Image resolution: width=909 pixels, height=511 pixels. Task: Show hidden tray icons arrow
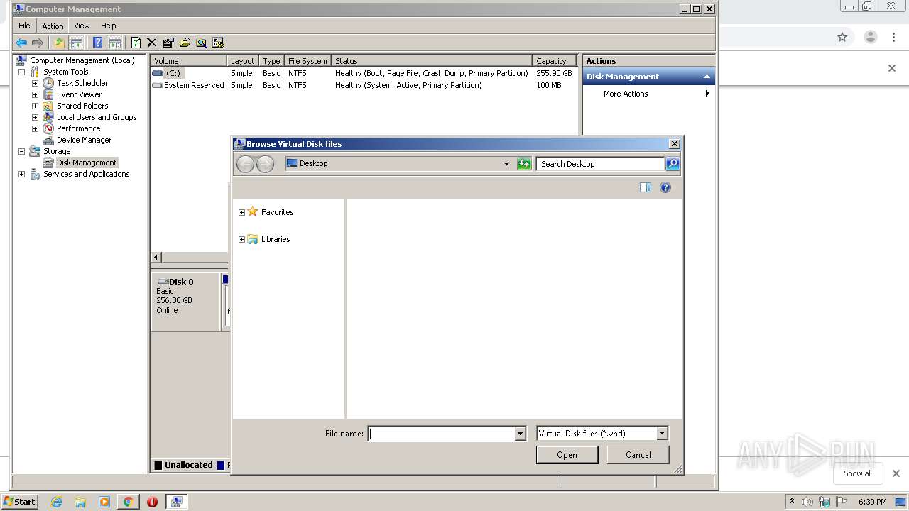[792, 501]
